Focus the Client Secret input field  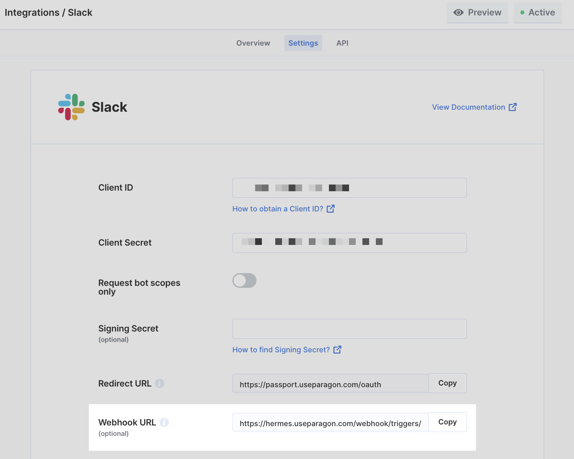[x=349, y=243]
